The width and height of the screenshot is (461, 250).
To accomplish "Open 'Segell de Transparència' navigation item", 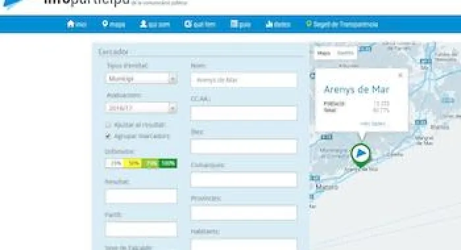I will click(342, 24).
